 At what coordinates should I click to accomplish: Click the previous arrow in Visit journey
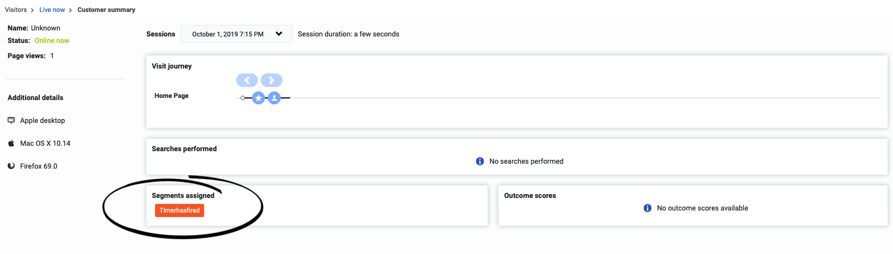click(247, 80)
